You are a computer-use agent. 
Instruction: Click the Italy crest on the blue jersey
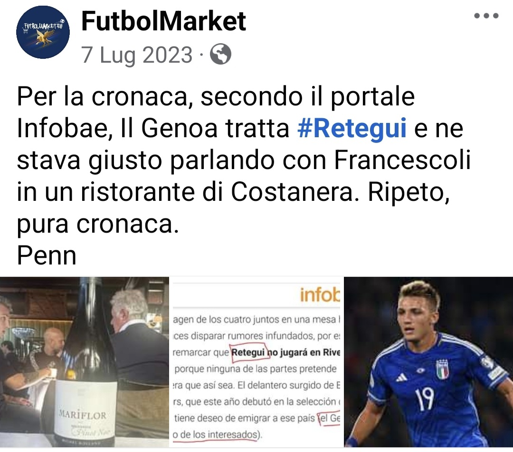point(442,369)
